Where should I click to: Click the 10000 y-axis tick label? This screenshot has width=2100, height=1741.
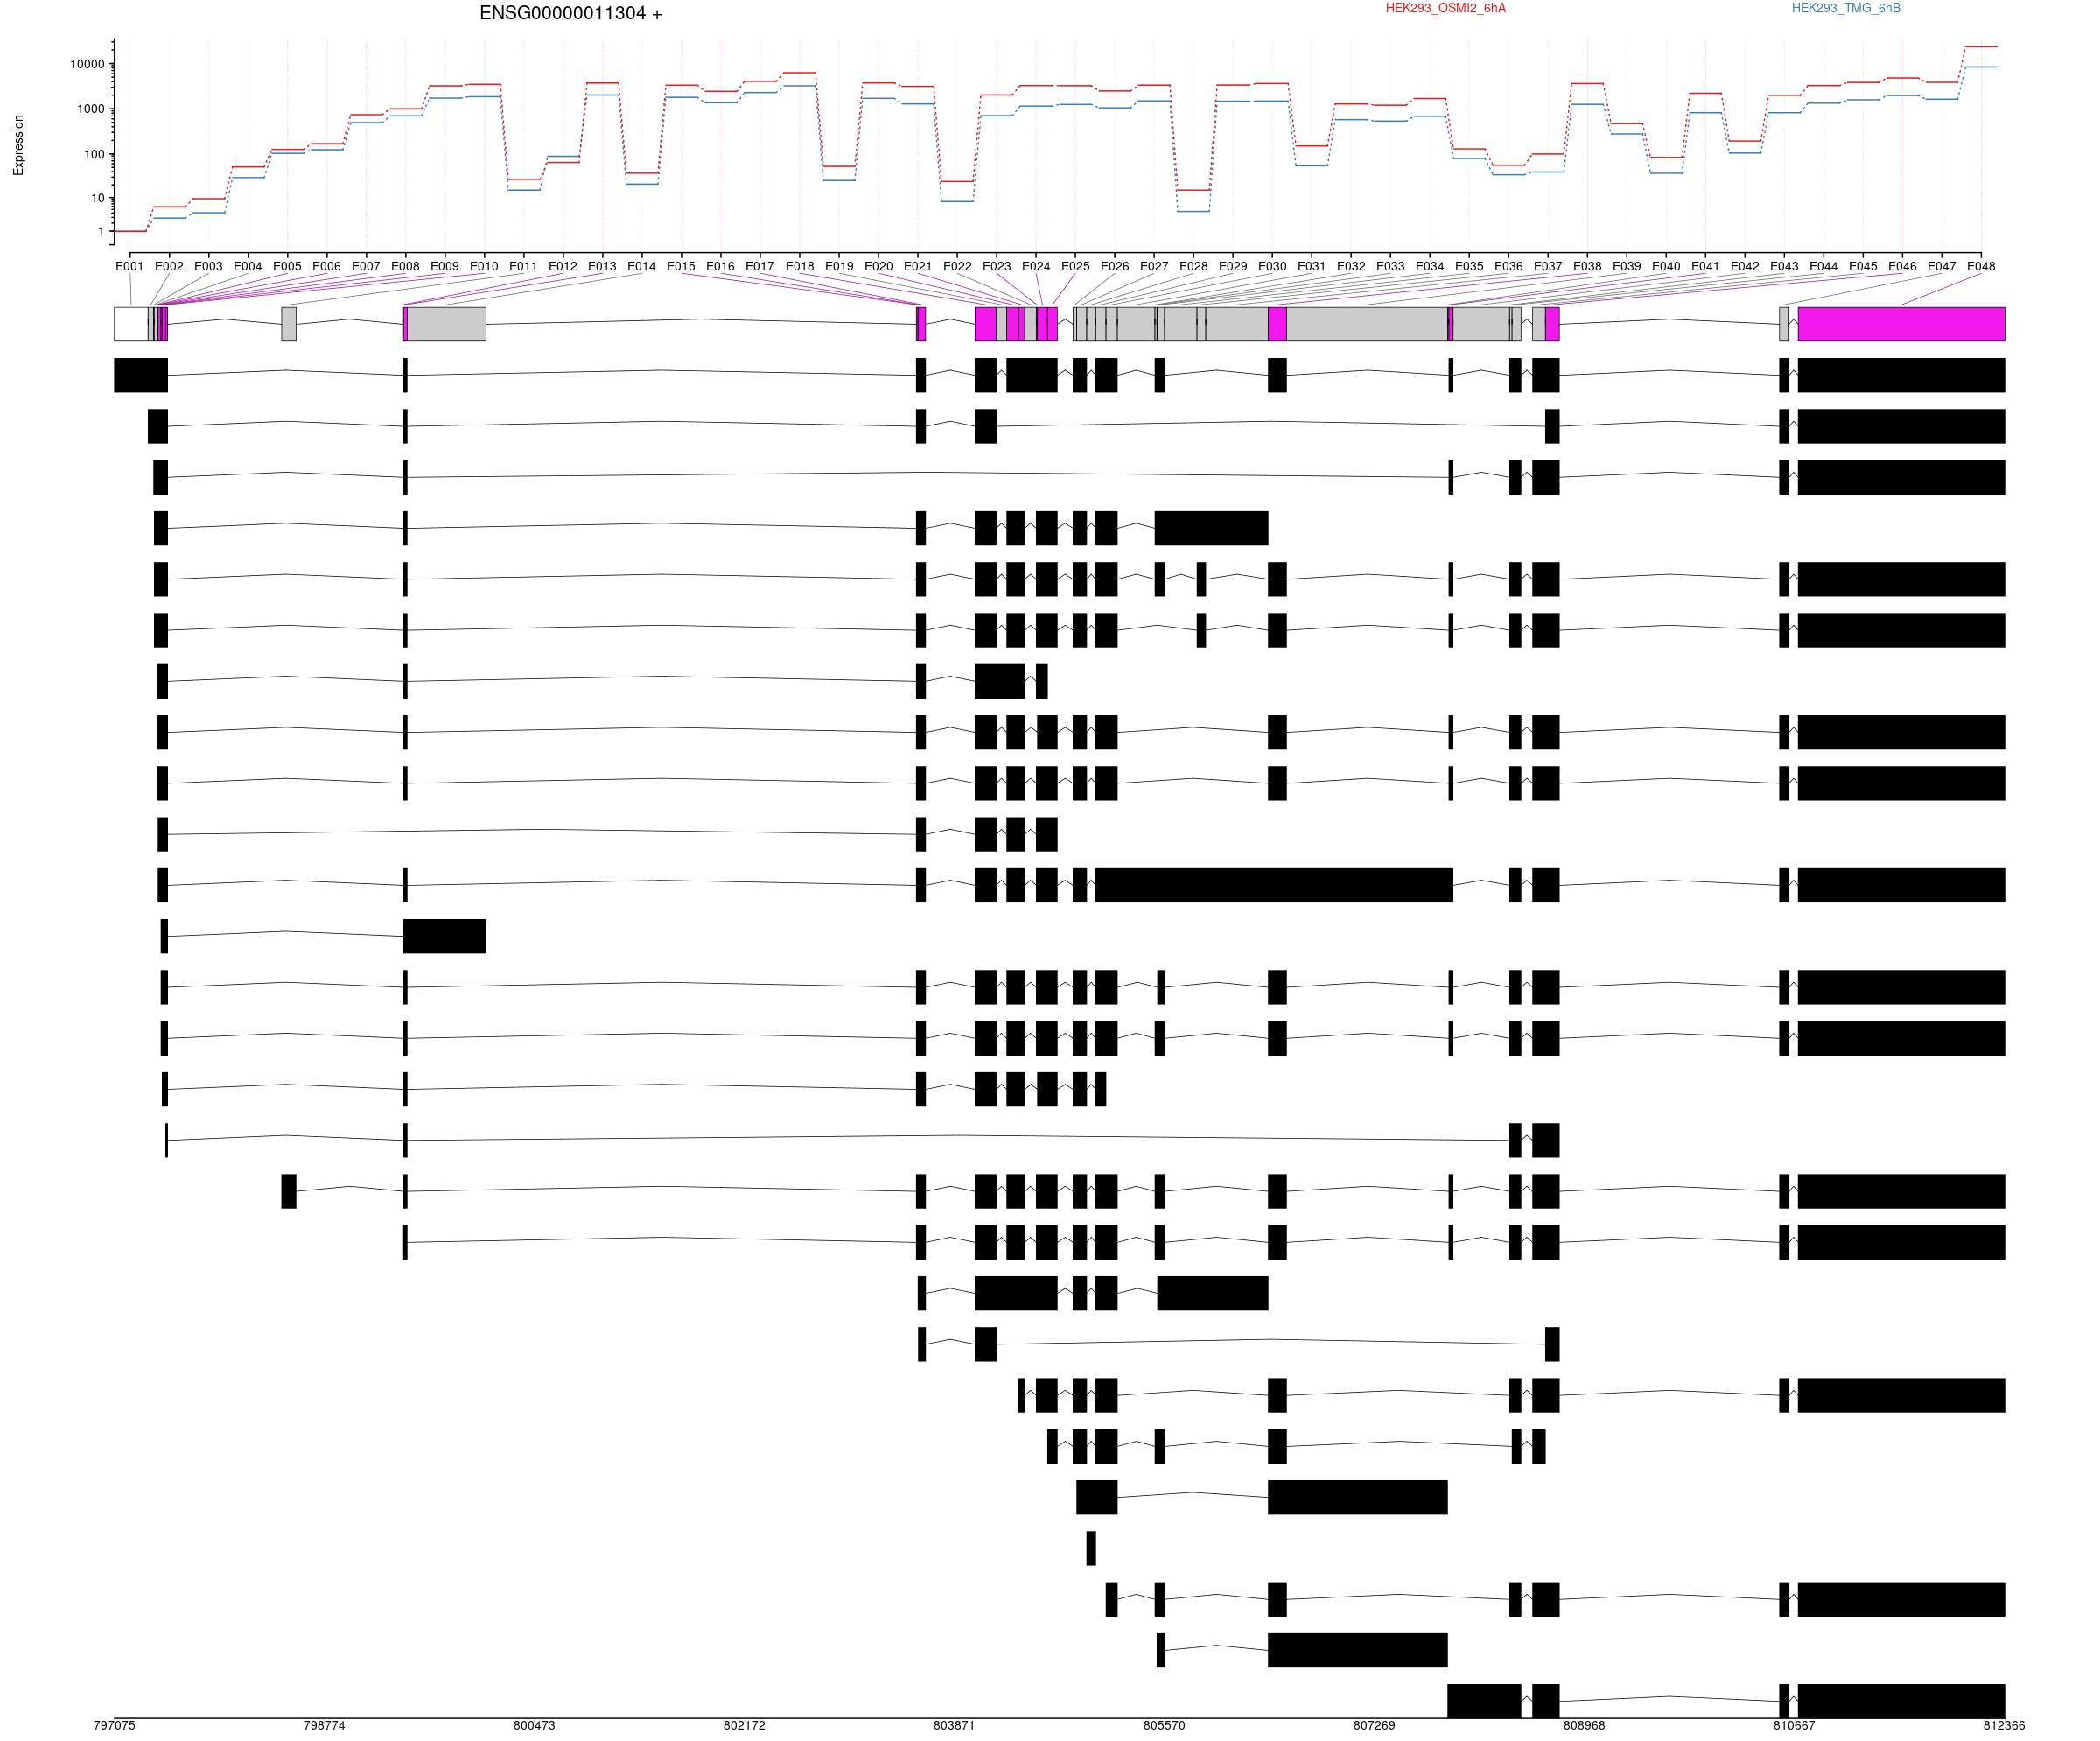click(87, 64)
